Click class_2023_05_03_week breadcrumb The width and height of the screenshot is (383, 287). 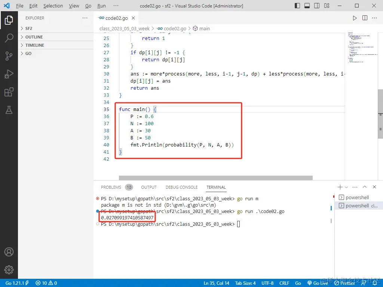(x=124, y=28)
